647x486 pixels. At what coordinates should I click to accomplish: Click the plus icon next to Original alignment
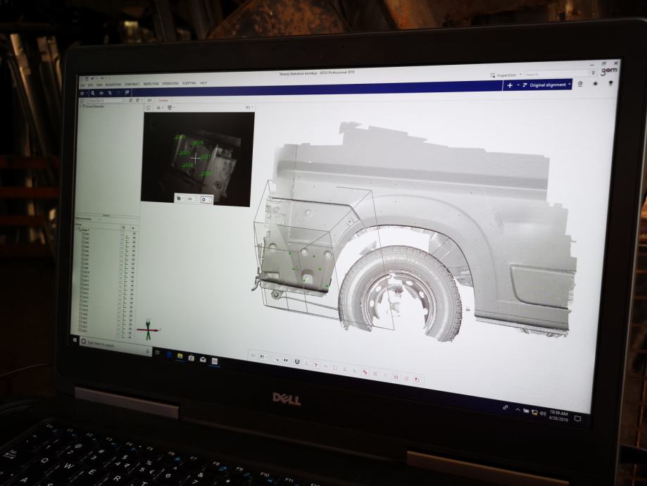(510, 85)
